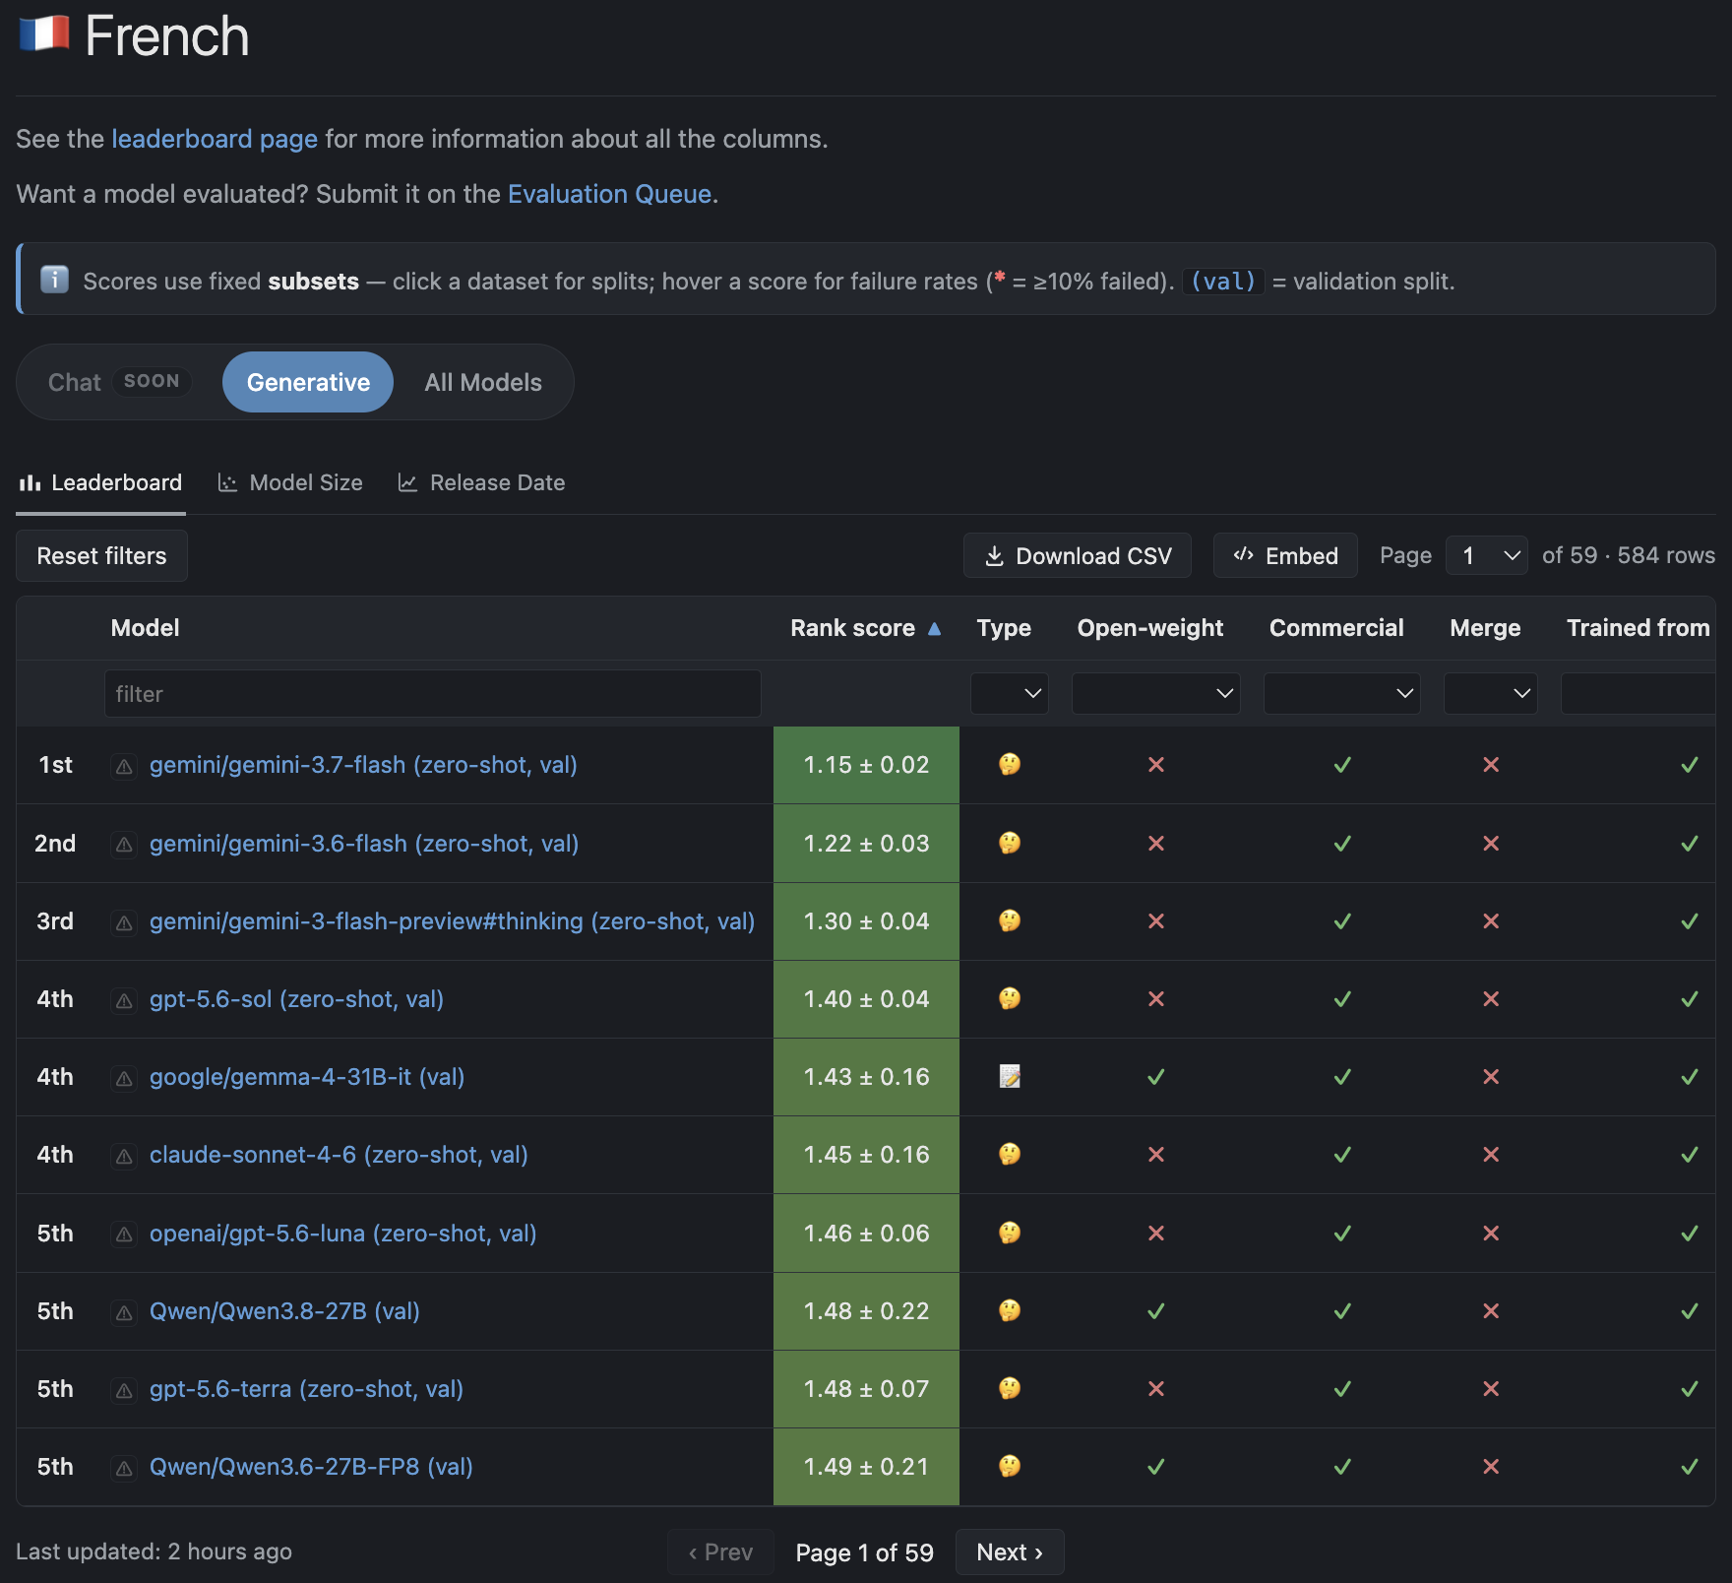Screen dimensions: 1732x1583
Task: Open the Page number dropdown
Action: tap(1487, 555)
